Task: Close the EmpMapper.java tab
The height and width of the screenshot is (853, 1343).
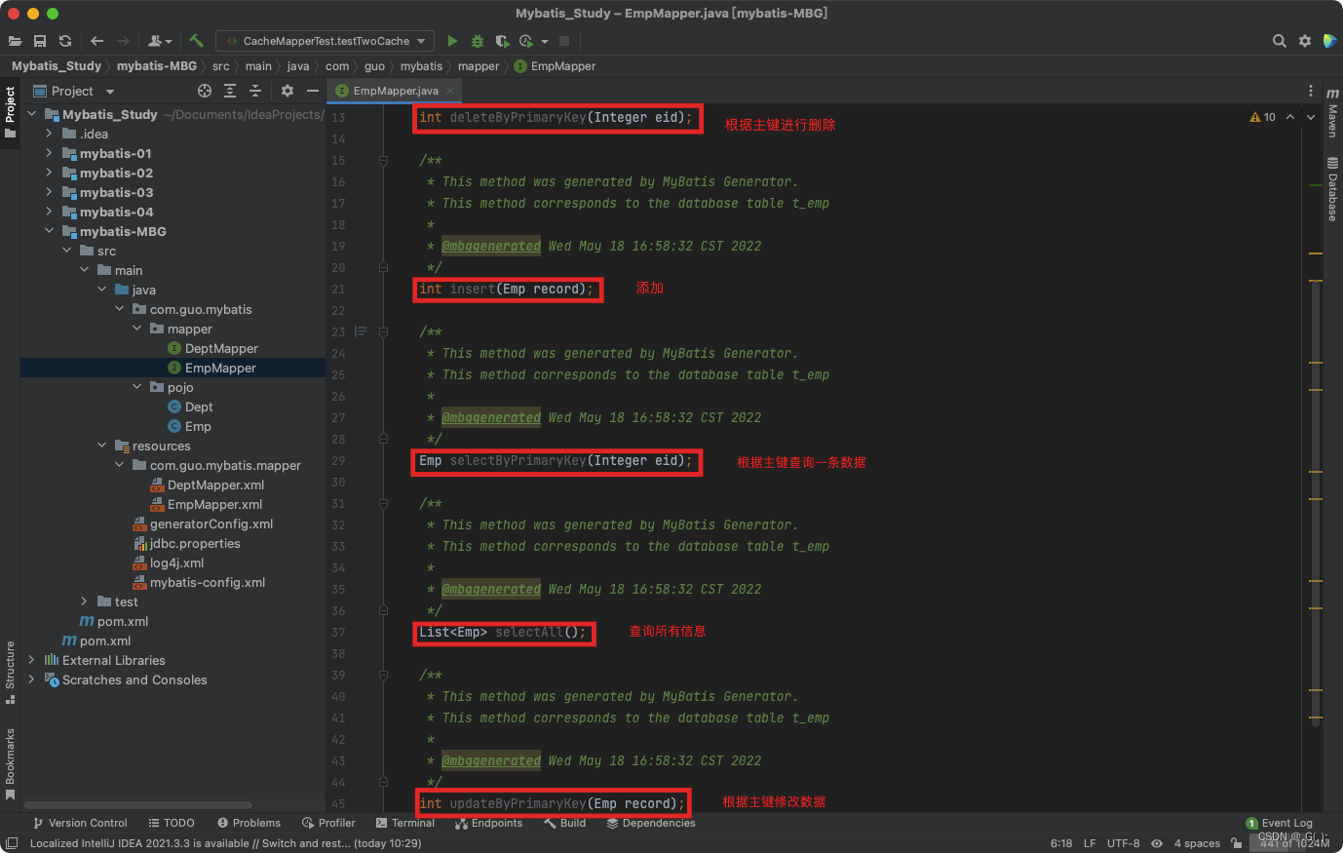Action: (450, 91)
